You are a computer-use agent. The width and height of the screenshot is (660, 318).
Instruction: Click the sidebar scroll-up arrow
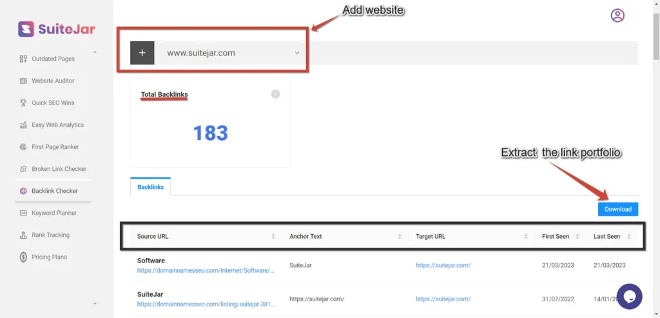pyautogui.click(x=95, y=52)
